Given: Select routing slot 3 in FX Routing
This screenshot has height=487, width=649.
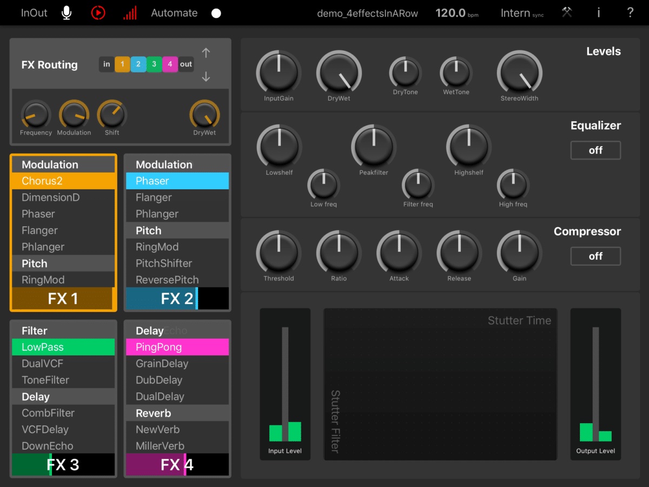Looking at the screenshot, I should click(154, 64).
